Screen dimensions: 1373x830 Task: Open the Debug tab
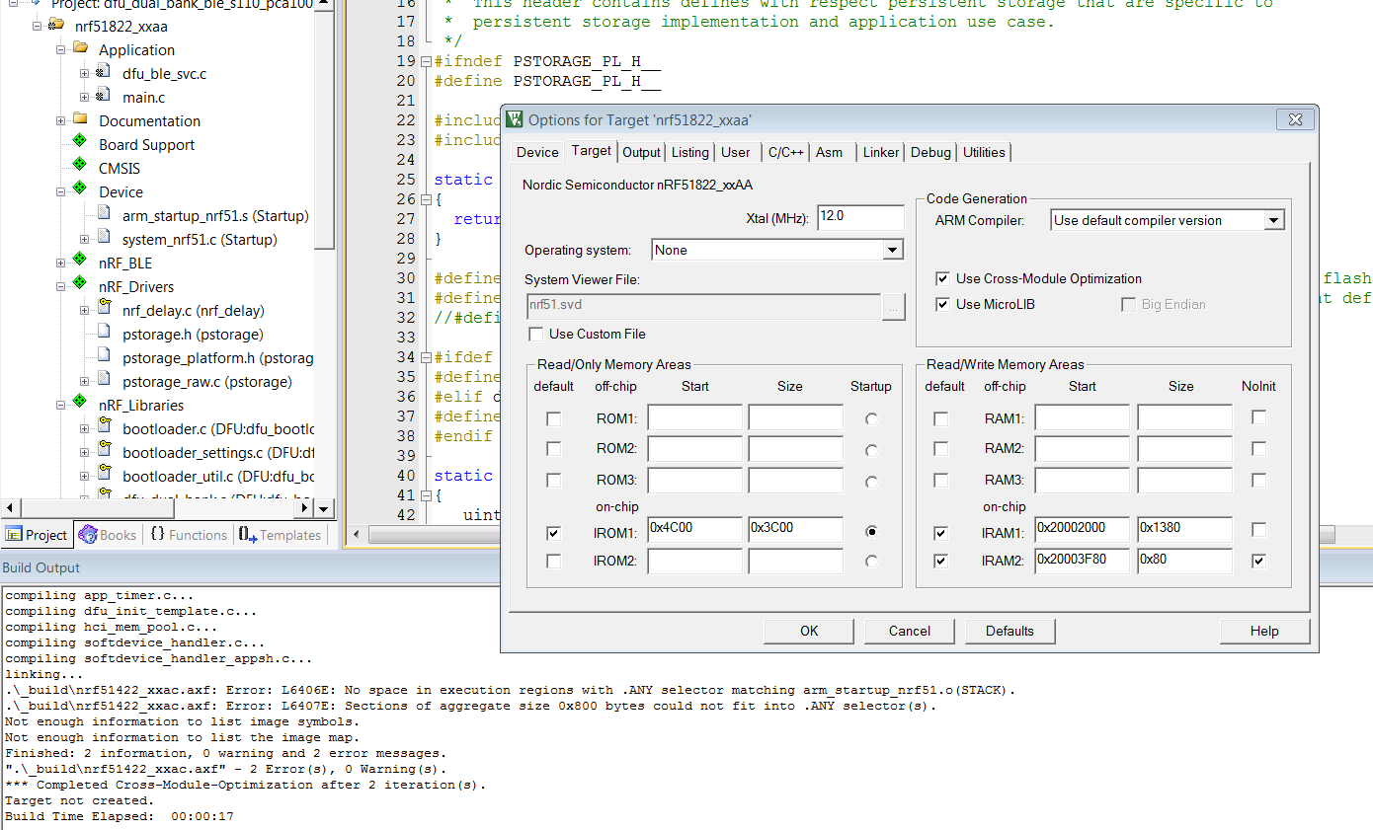[x=930, y=152]
